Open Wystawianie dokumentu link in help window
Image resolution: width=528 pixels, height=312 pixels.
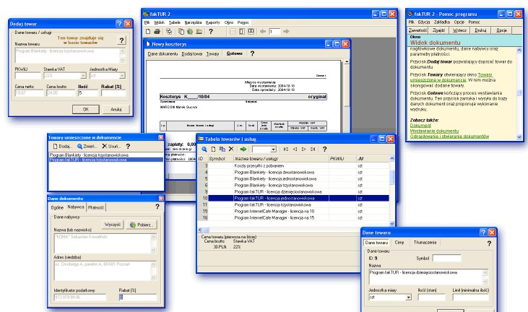click(434, 131)
